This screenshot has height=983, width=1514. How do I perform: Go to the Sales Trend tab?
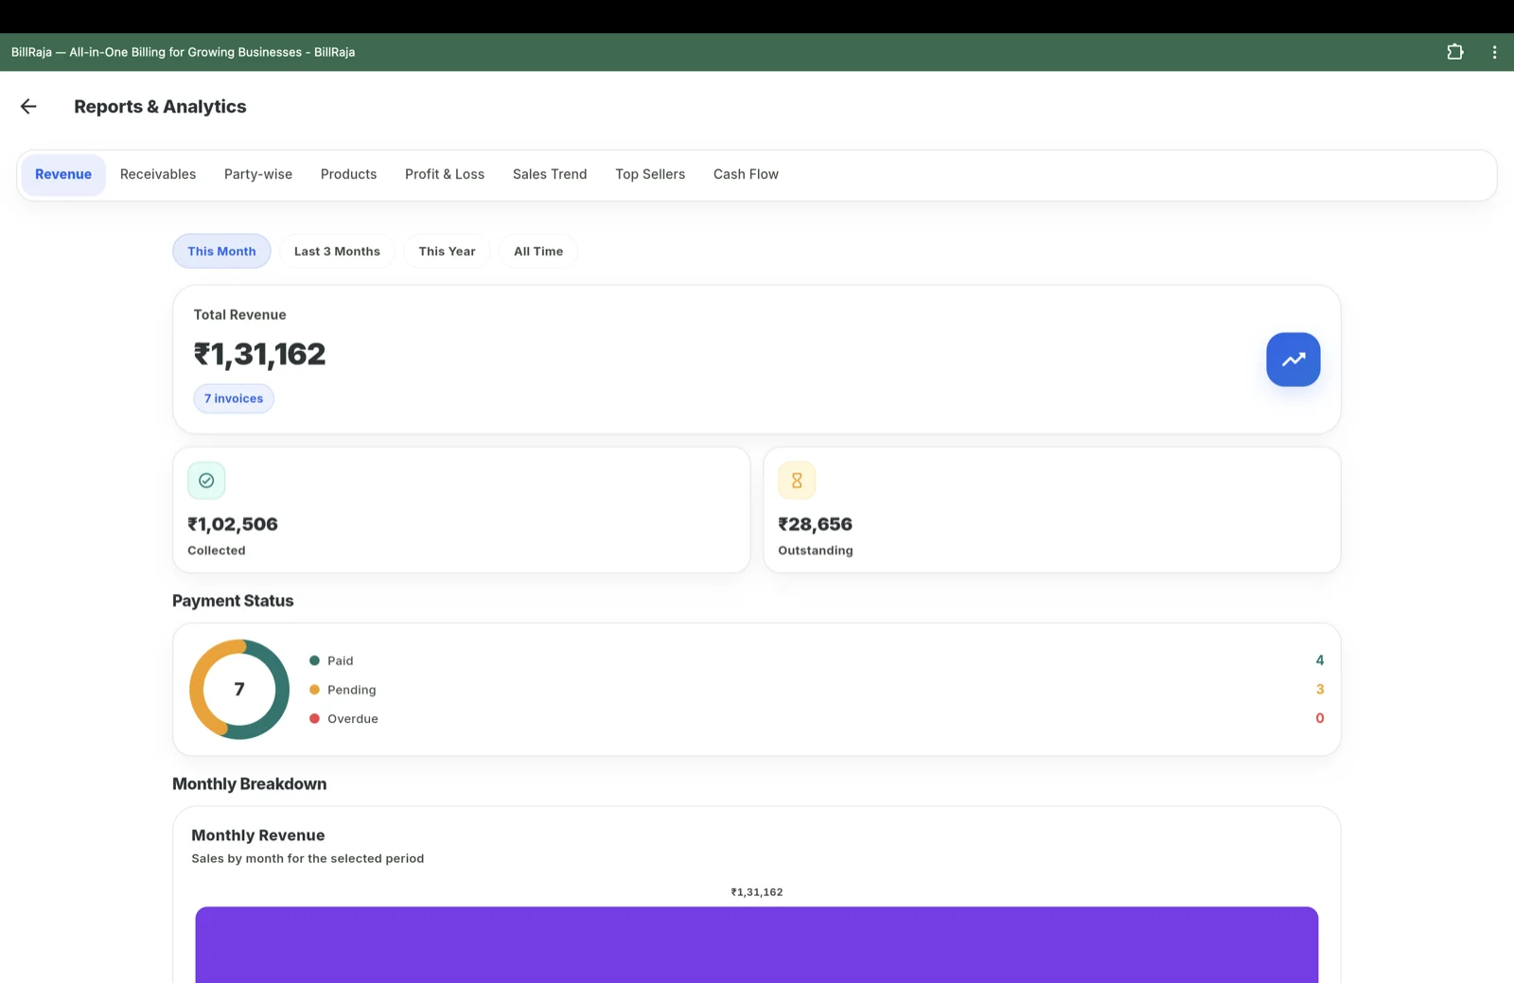point(550,175)
